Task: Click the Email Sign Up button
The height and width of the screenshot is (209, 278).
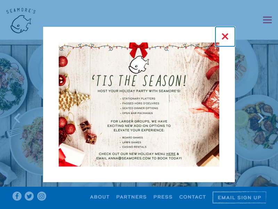Action: tap(239, 198)
